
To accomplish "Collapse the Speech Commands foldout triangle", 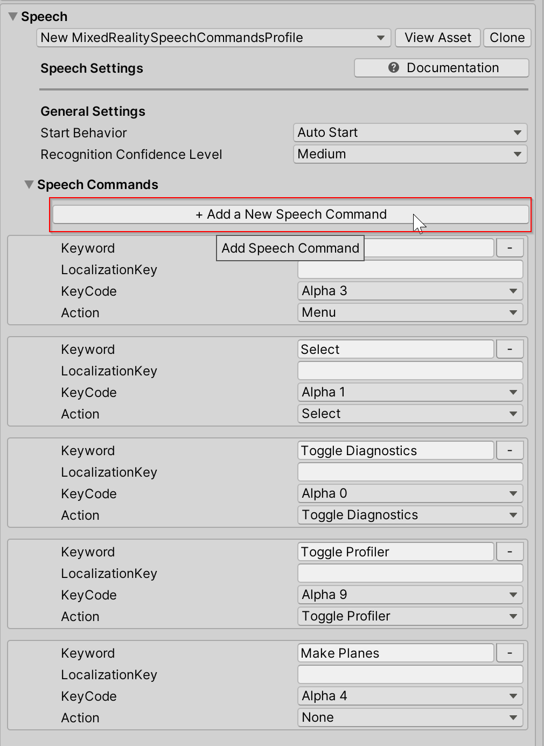I will tap(29, 185).
